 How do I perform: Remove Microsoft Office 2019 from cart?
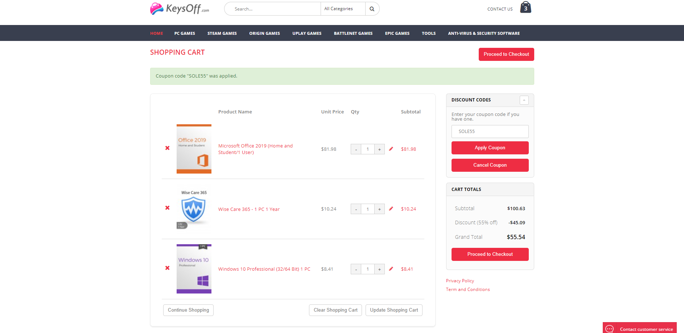[168, 148]
